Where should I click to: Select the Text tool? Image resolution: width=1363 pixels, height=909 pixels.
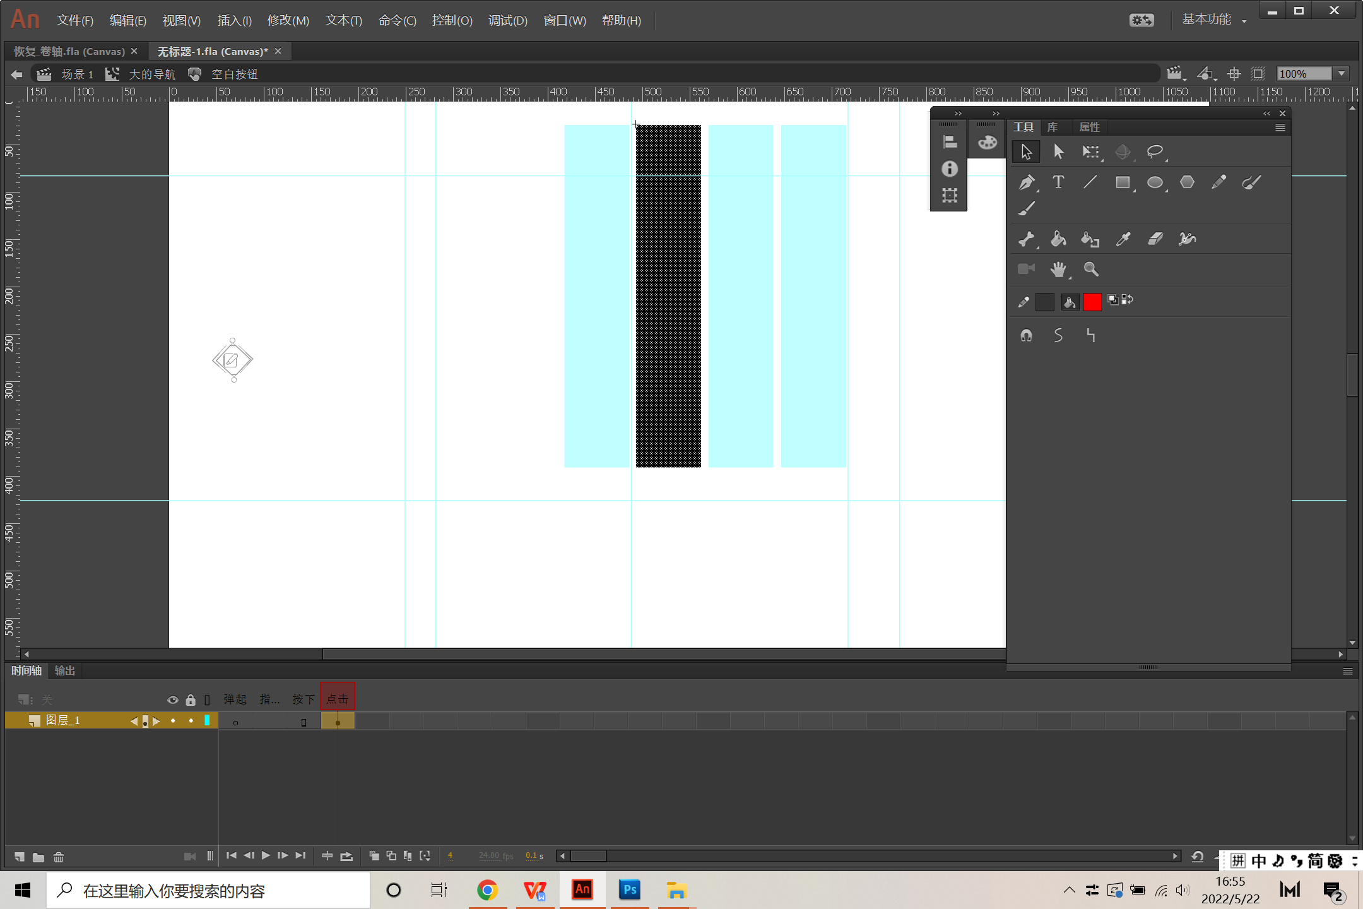coord(1058,182)
